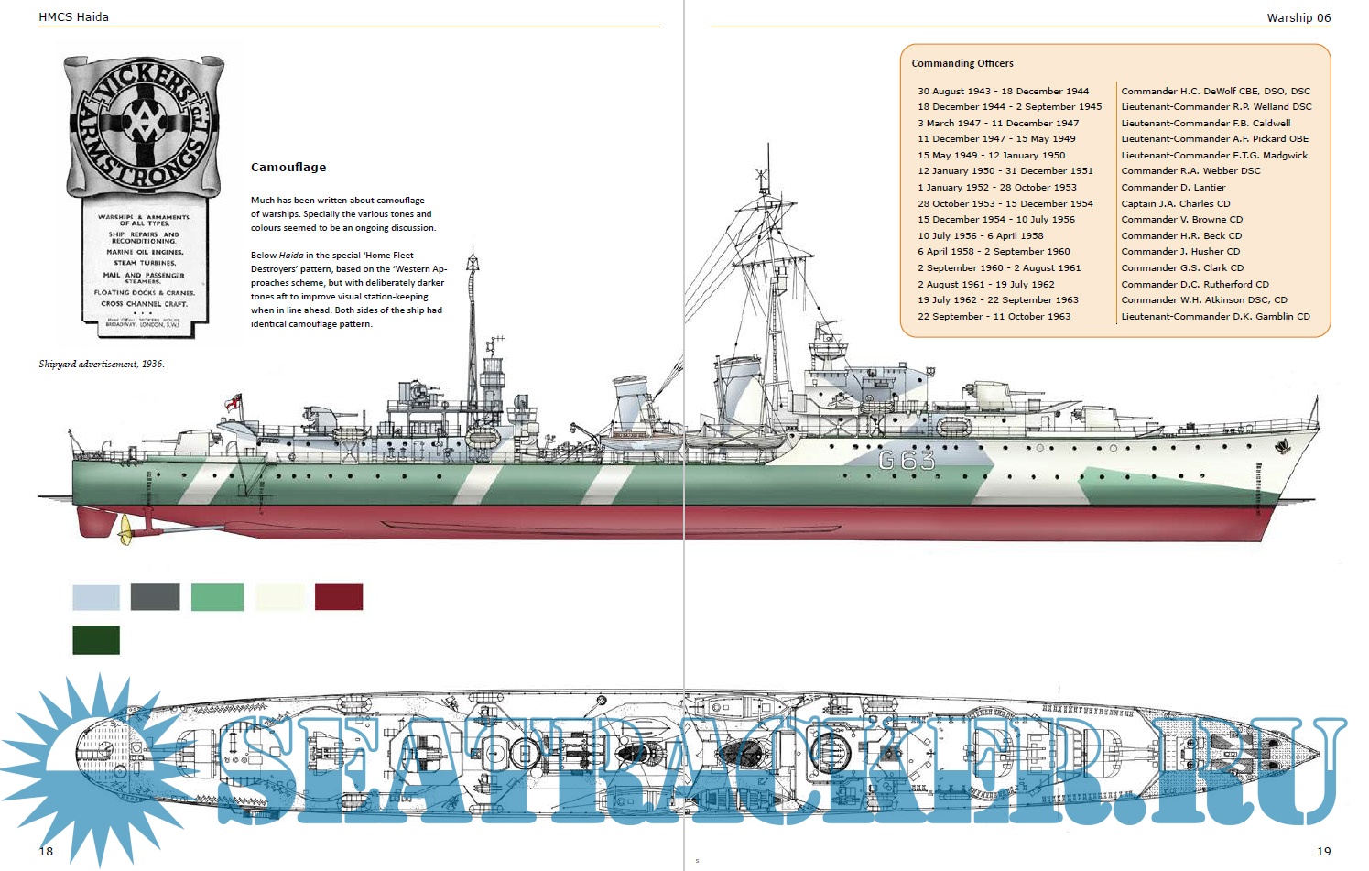1369x871 pixels.
Task: Select the dark gray color swatch
Action: [x=155, y=597]
